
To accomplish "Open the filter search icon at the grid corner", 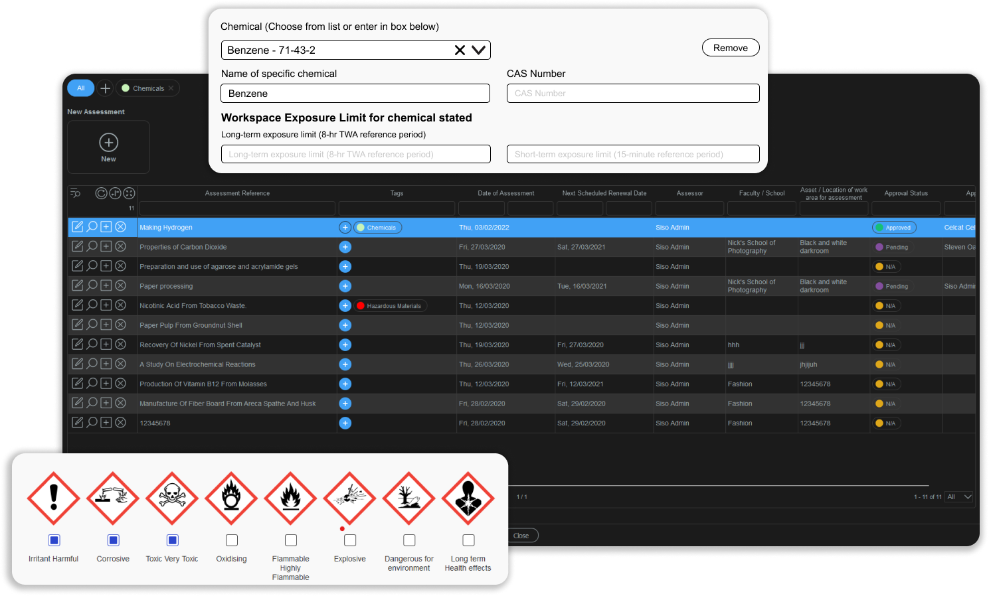I will coord(75,193).
